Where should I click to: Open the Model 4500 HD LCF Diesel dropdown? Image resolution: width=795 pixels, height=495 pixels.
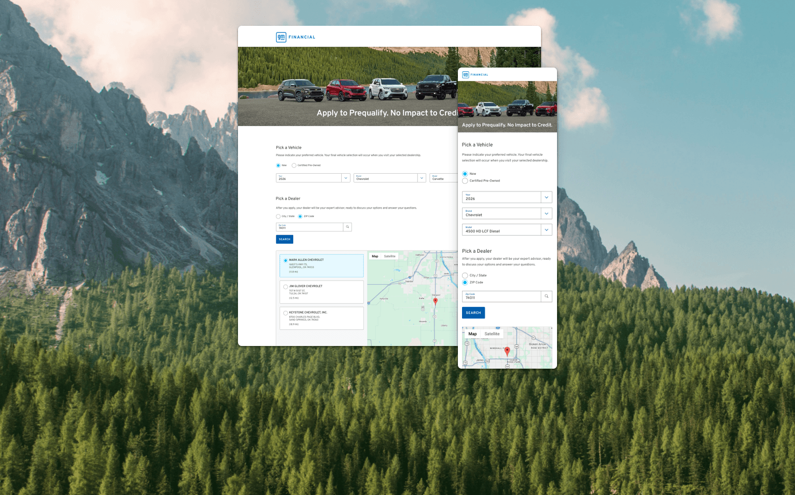point(507,229)
